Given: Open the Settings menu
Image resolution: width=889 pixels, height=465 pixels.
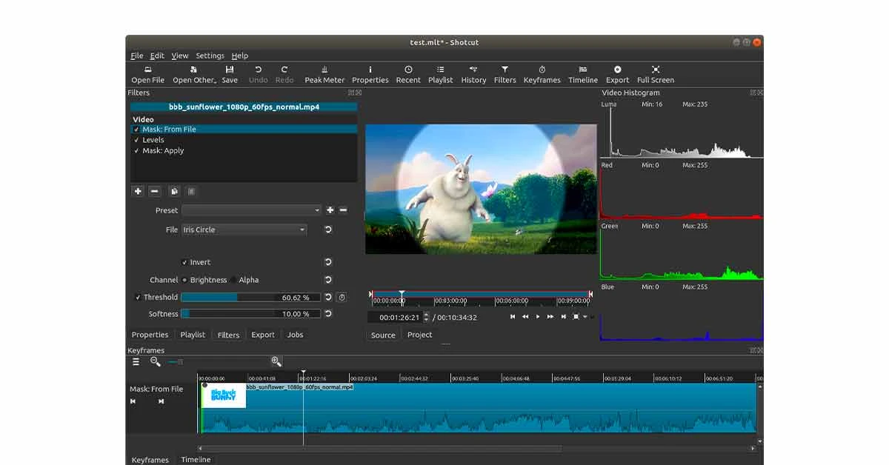Looking at the screenshot, I should click(210, 56).
